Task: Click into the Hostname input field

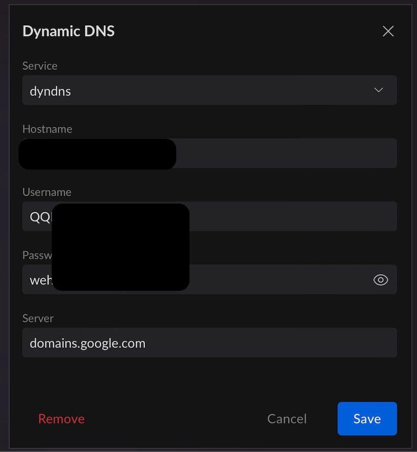Action: click(286, 153)
